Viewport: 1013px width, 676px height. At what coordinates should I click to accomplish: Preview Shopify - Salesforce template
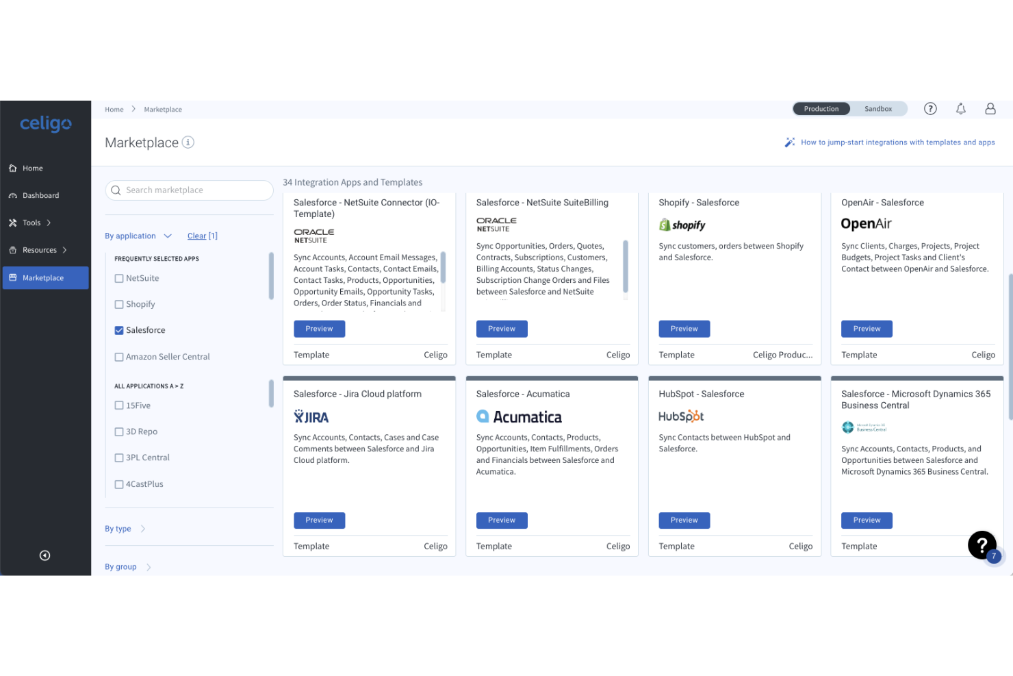click(x=684, y=329)
